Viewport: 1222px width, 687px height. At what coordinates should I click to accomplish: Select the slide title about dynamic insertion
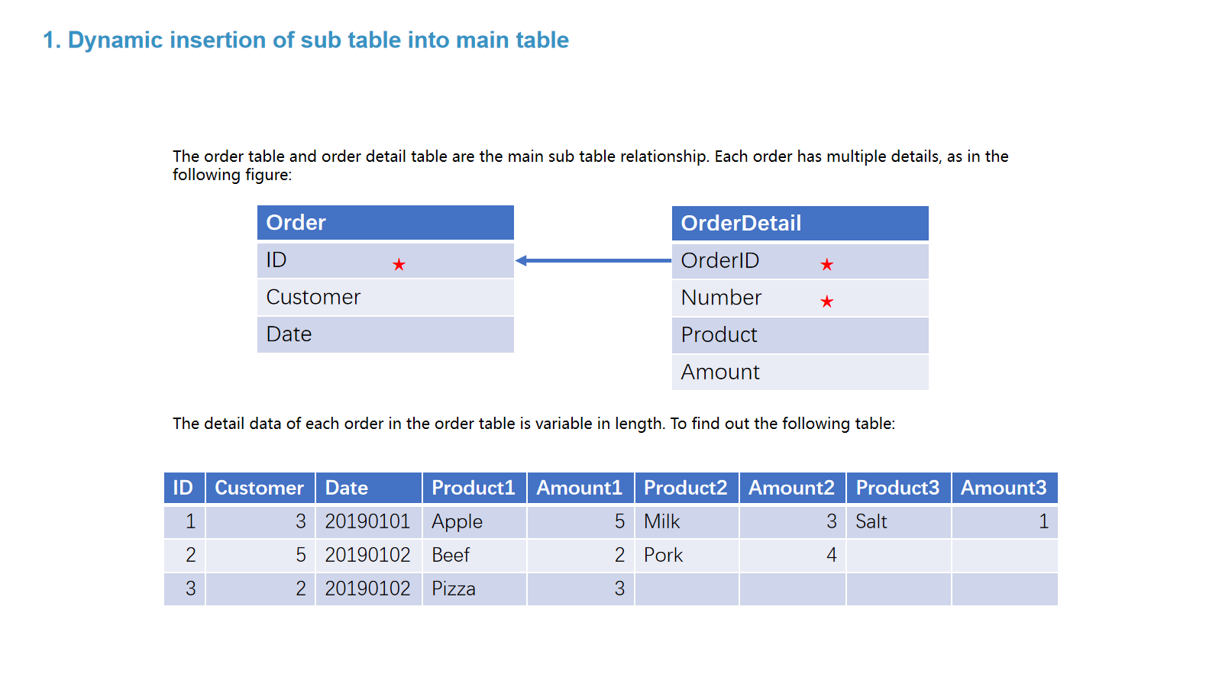click(305, 40)
